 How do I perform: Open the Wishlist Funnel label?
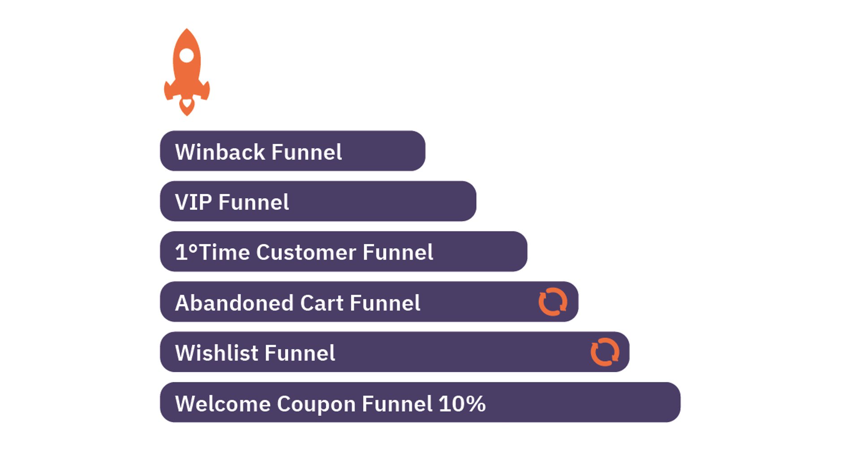(255, 353)
